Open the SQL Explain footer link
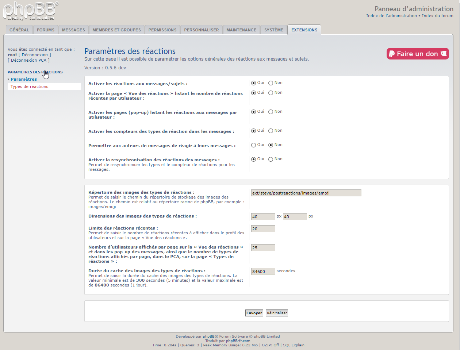 click(294, 345)
